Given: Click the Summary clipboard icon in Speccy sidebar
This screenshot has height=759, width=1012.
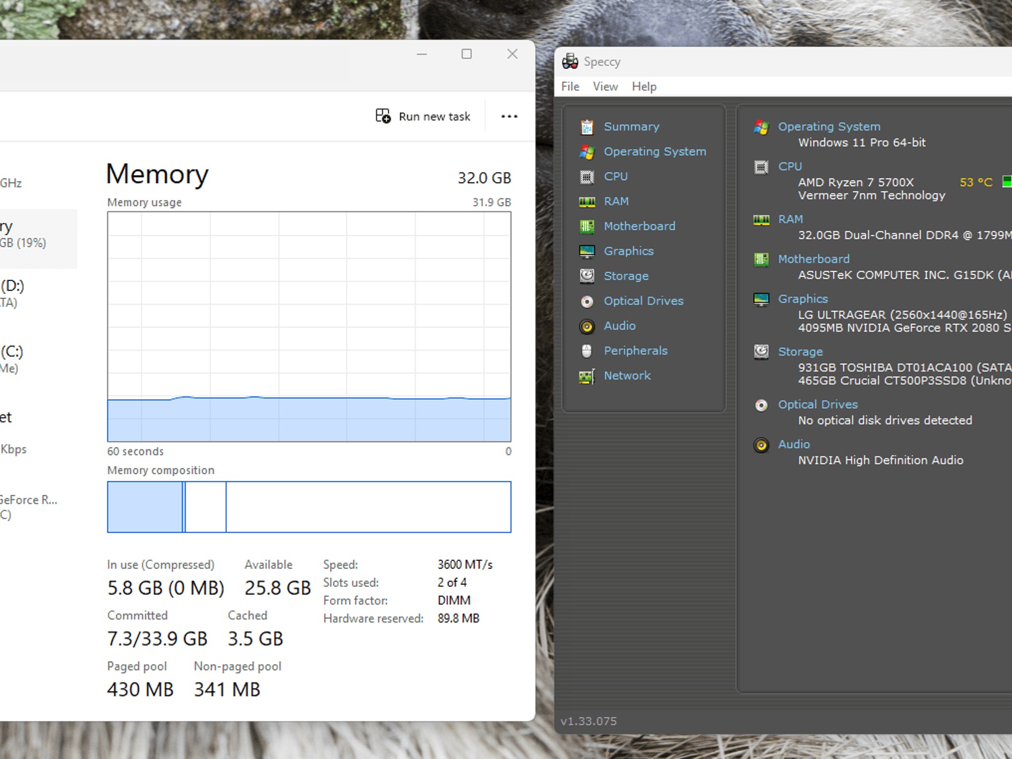Looking at the screenshot, I should pos(587,127).
